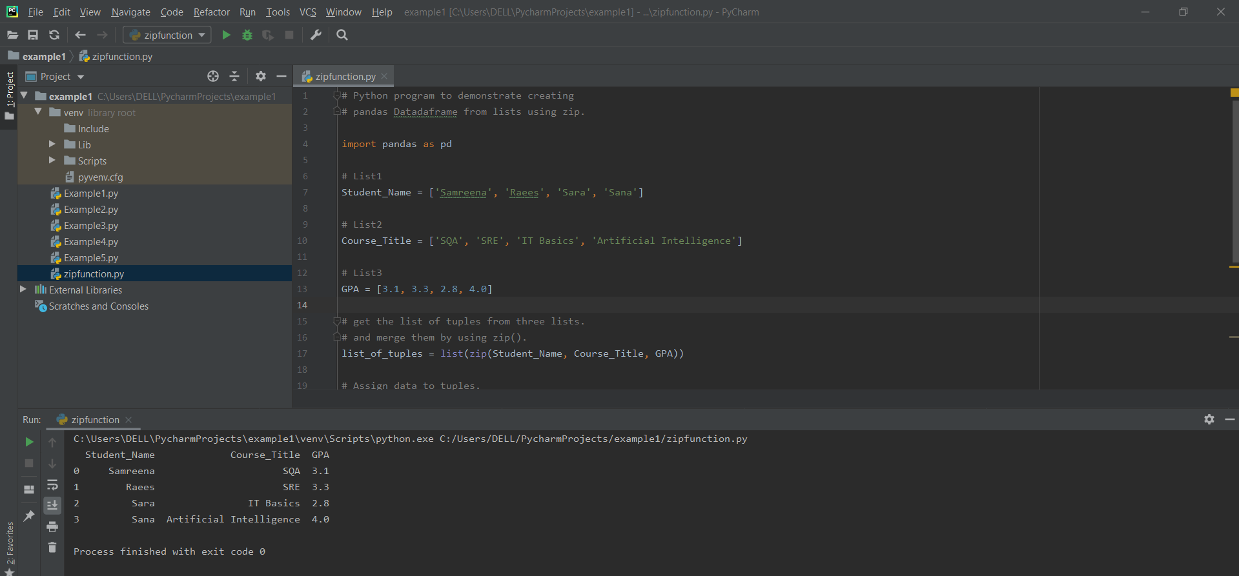Open settings via the wrench icon
The height and width of the screenshot is (576, 1239).
pyautogui.click(x=316, y=35)
